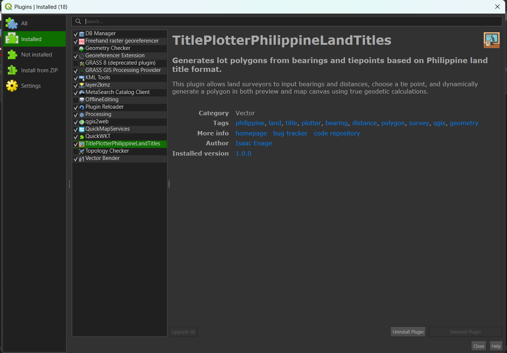
Task: Click the splitter handle beside plugin list
Action: tap(169, 184)
